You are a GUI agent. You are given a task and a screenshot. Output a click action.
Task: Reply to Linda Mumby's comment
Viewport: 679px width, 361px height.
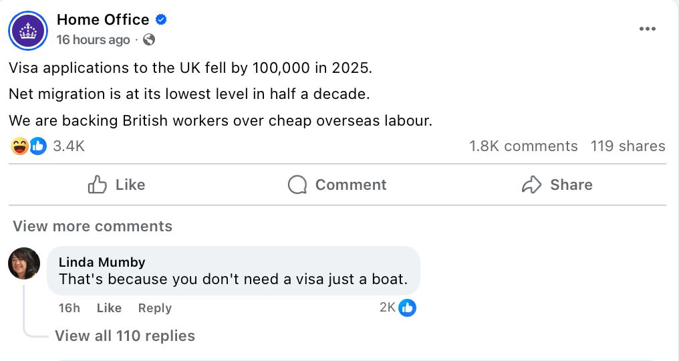[155, 308]
